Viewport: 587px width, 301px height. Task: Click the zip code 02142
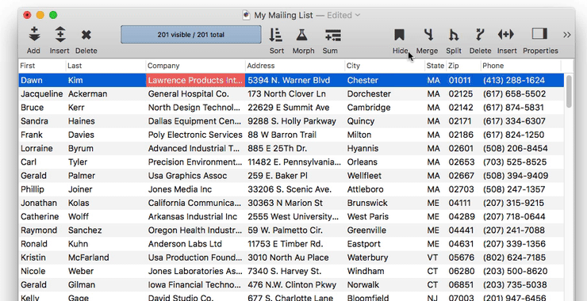pyautogui.click(x=461, y=108)
